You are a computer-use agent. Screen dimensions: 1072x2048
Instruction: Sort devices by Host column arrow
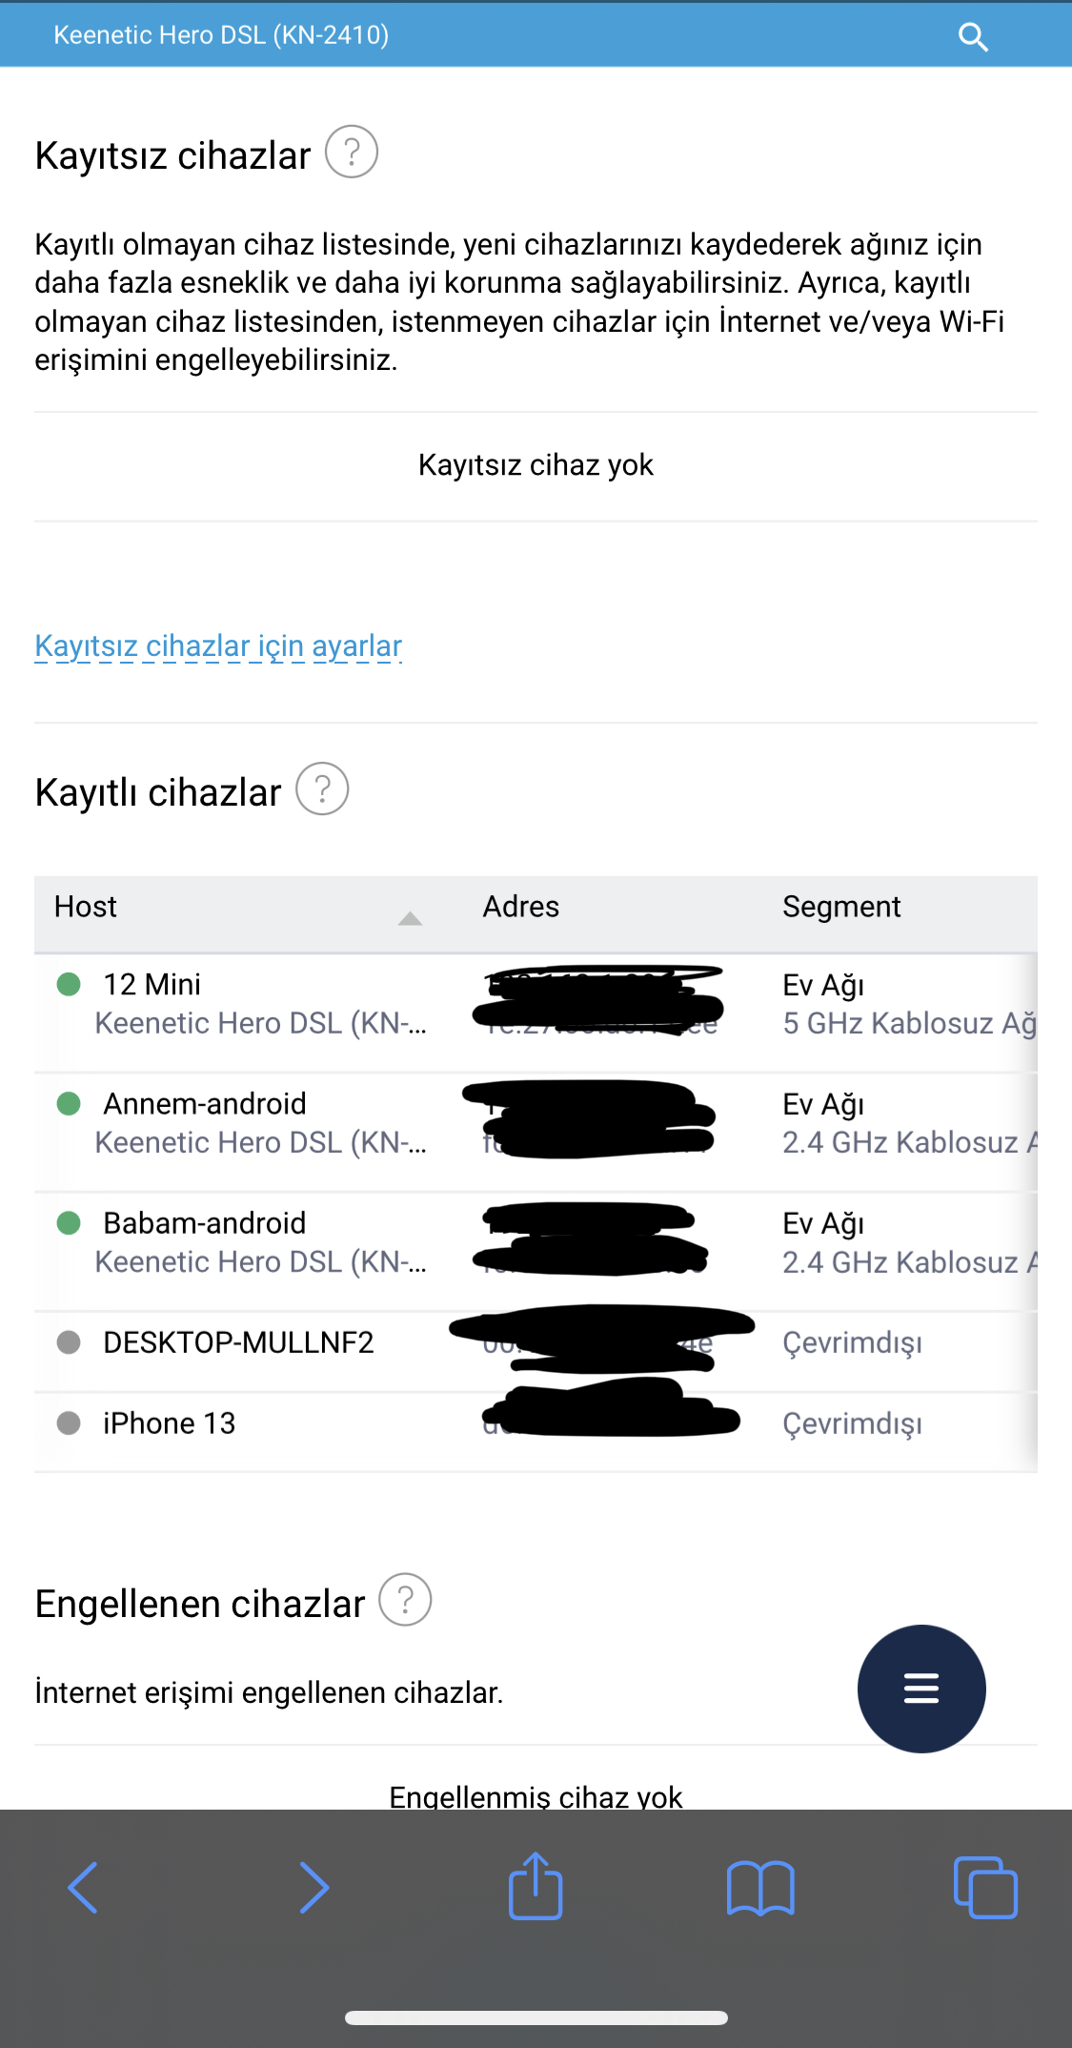click(x=410, y=918)
